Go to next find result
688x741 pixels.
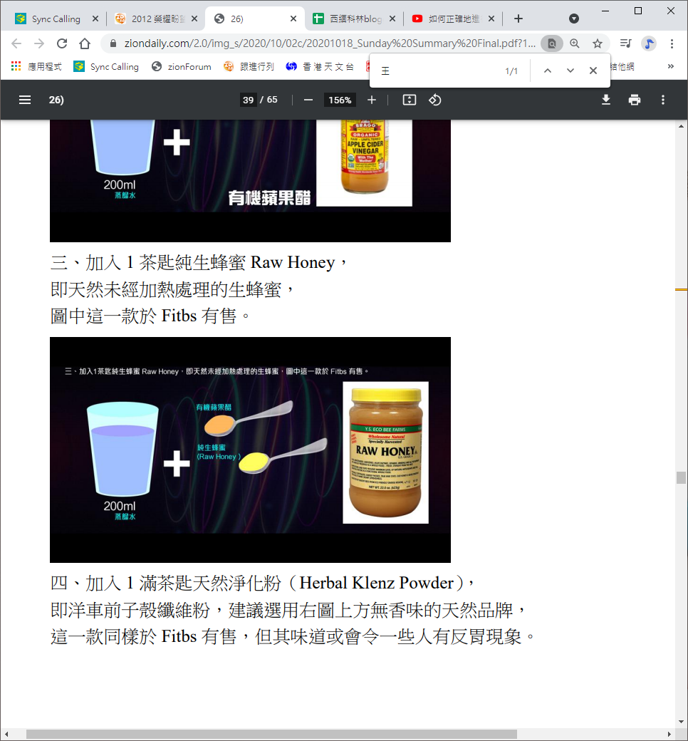pyautogui.click(x=570, y=71)
